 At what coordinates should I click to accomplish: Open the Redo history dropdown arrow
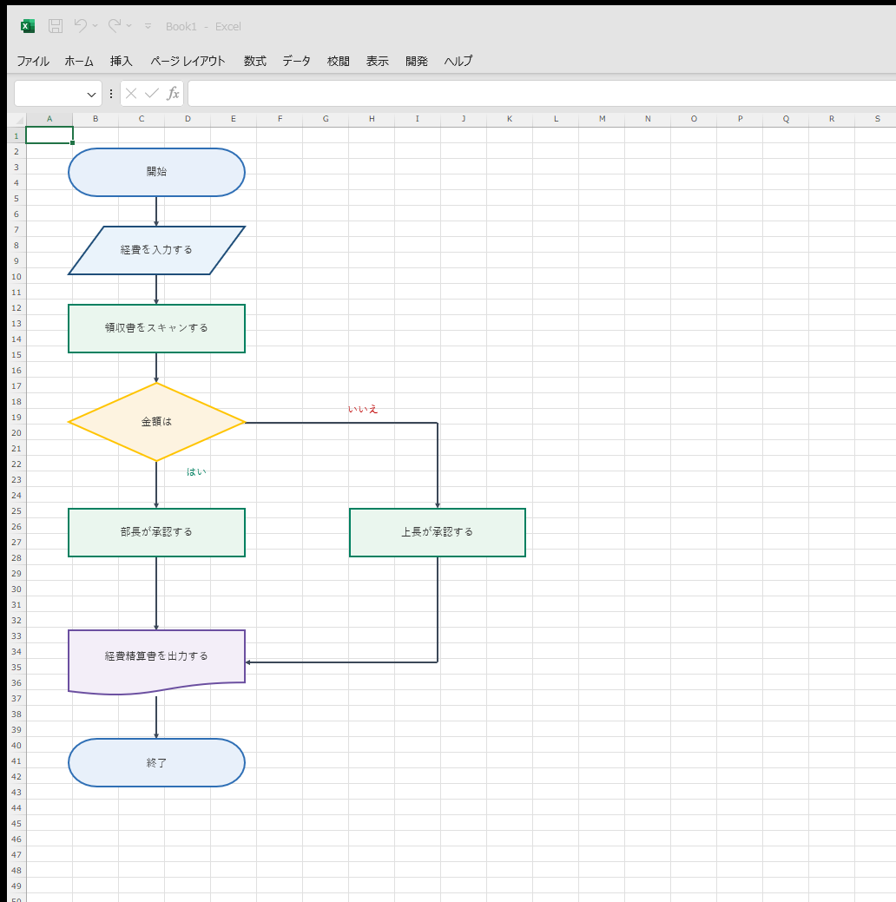(128, 26)
